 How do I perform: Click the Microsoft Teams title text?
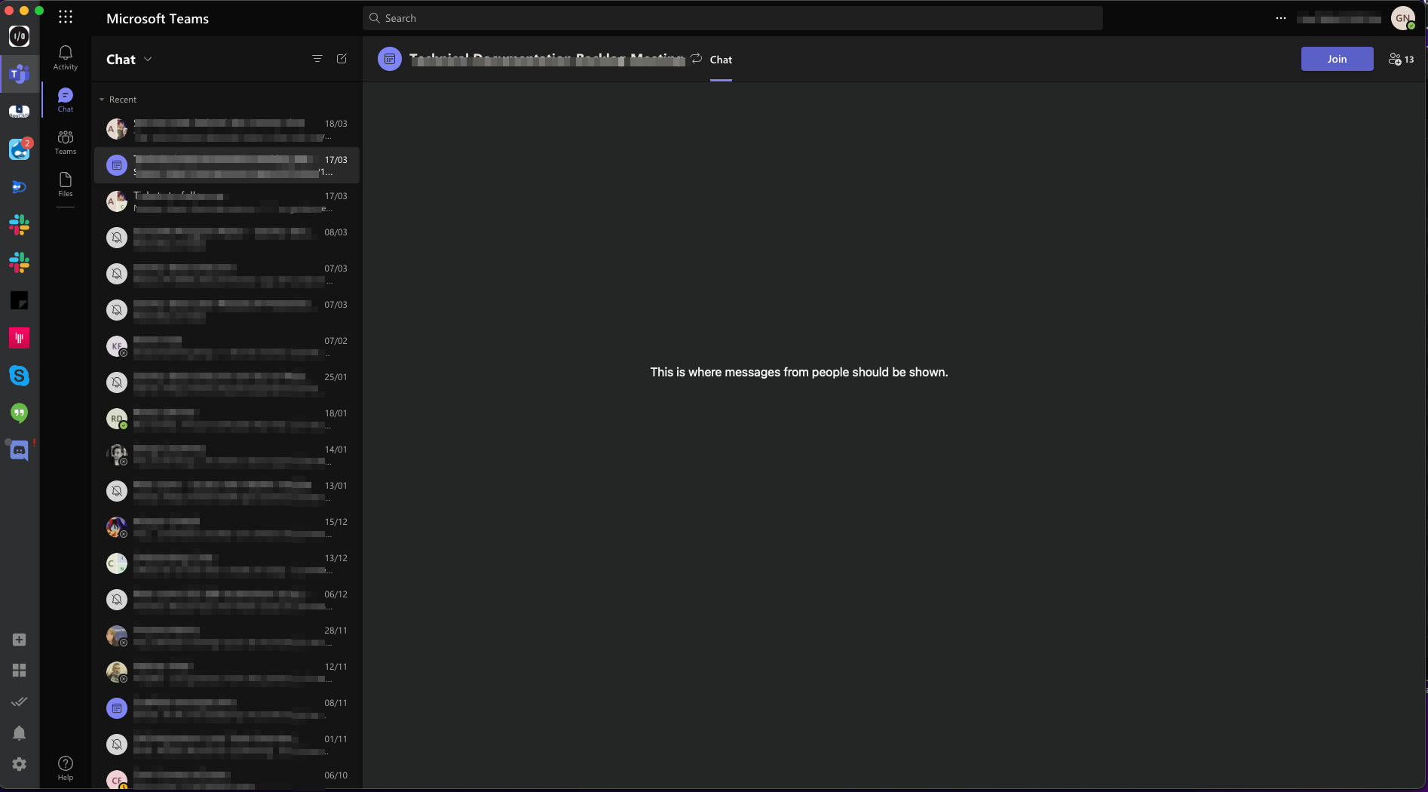tap(158, 19)
